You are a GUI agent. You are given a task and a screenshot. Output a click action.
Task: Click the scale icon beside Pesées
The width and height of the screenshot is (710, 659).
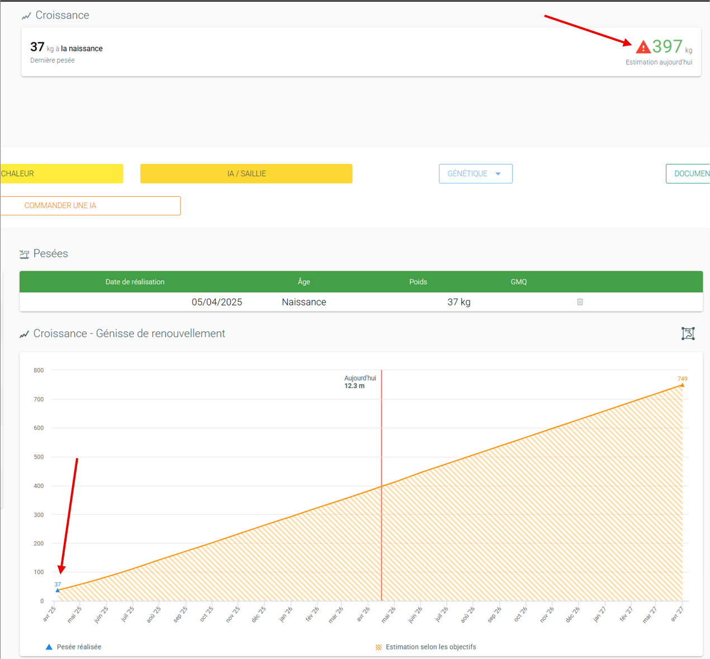(x=24, y=255)
